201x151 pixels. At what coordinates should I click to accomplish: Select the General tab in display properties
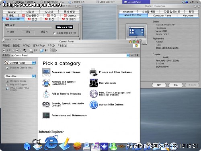click(12, 12)
